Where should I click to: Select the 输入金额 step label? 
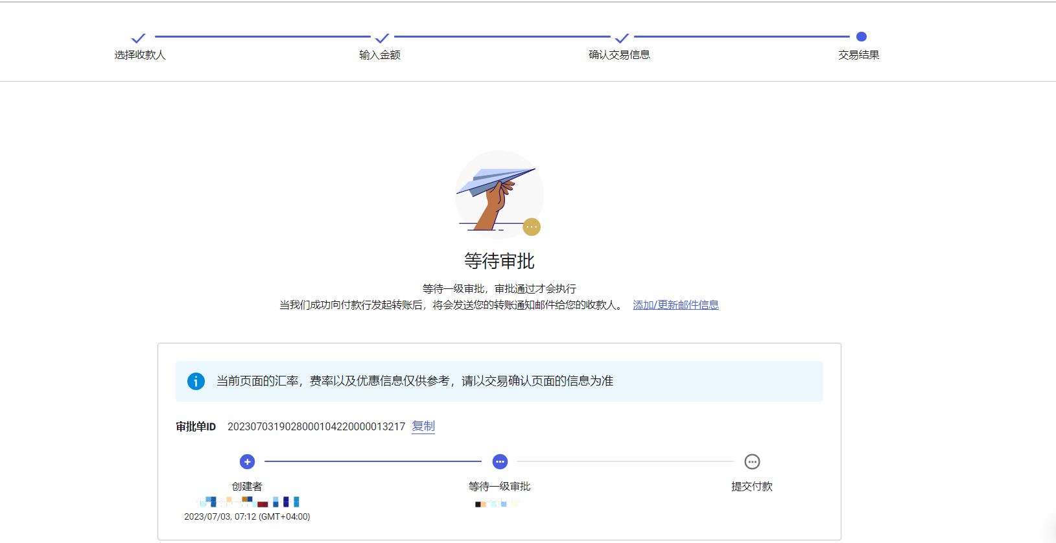380,55
